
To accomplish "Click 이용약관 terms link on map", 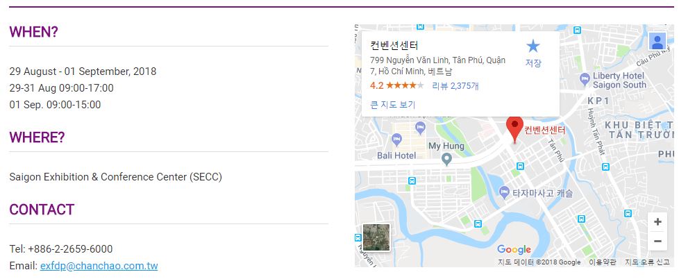I will point(602,262).
